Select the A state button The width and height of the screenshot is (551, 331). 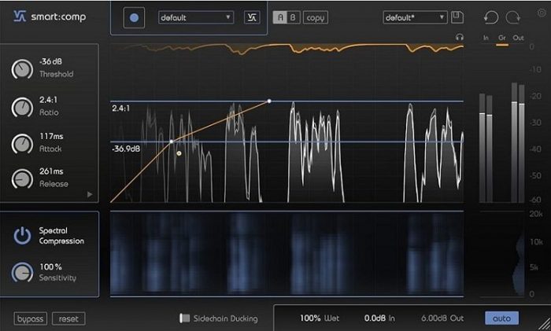[x=279, y=17]
